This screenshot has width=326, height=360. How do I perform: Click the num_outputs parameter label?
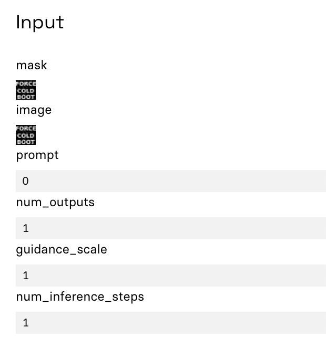[55, 202]
